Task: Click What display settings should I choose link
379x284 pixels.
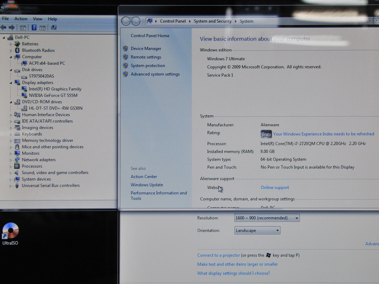Action: (234, 273)
